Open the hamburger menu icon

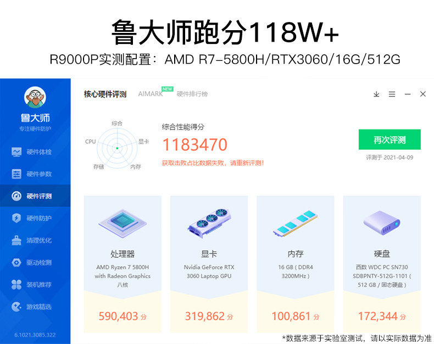pyautogui.click(x=392, y=94)
